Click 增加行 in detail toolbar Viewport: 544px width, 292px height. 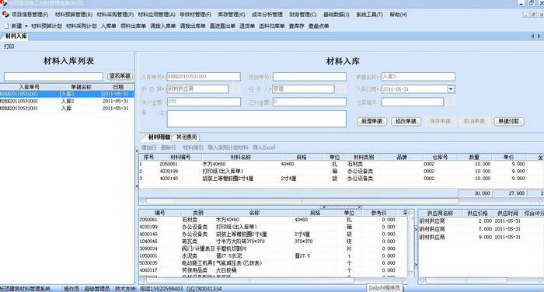pyautogui.click(x=149, y=148)
